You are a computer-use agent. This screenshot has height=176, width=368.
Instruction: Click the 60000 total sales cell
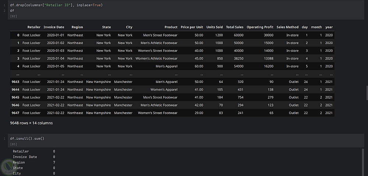coord(239,35)
